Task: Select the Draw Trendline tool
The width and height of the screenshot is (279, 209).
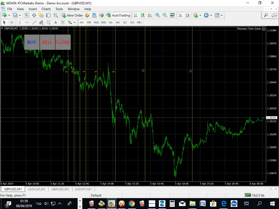Action: [x=34, y=22]
